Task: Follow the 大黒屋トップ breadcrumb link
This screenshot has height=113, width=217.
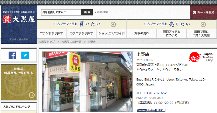Action: [x=47, y=42]
